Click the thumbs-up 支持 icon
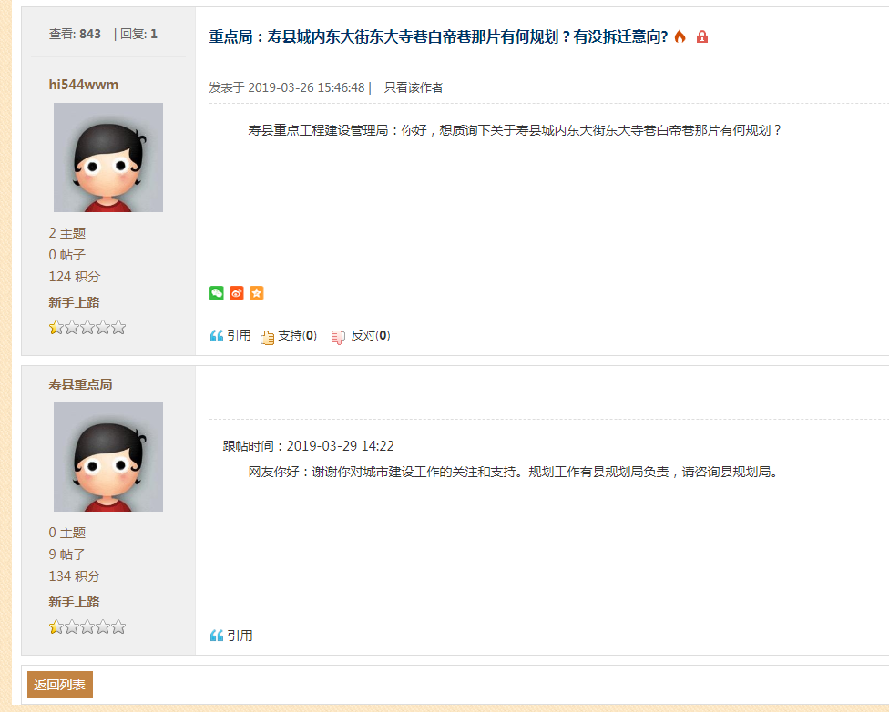This screenshot has height=712, width=889. tap(268, 336)
